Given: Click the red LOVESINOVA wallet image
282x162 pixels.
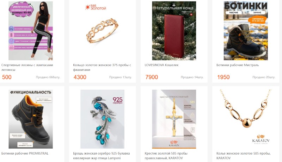Looking at the screenshot, I should coord(174,31).
